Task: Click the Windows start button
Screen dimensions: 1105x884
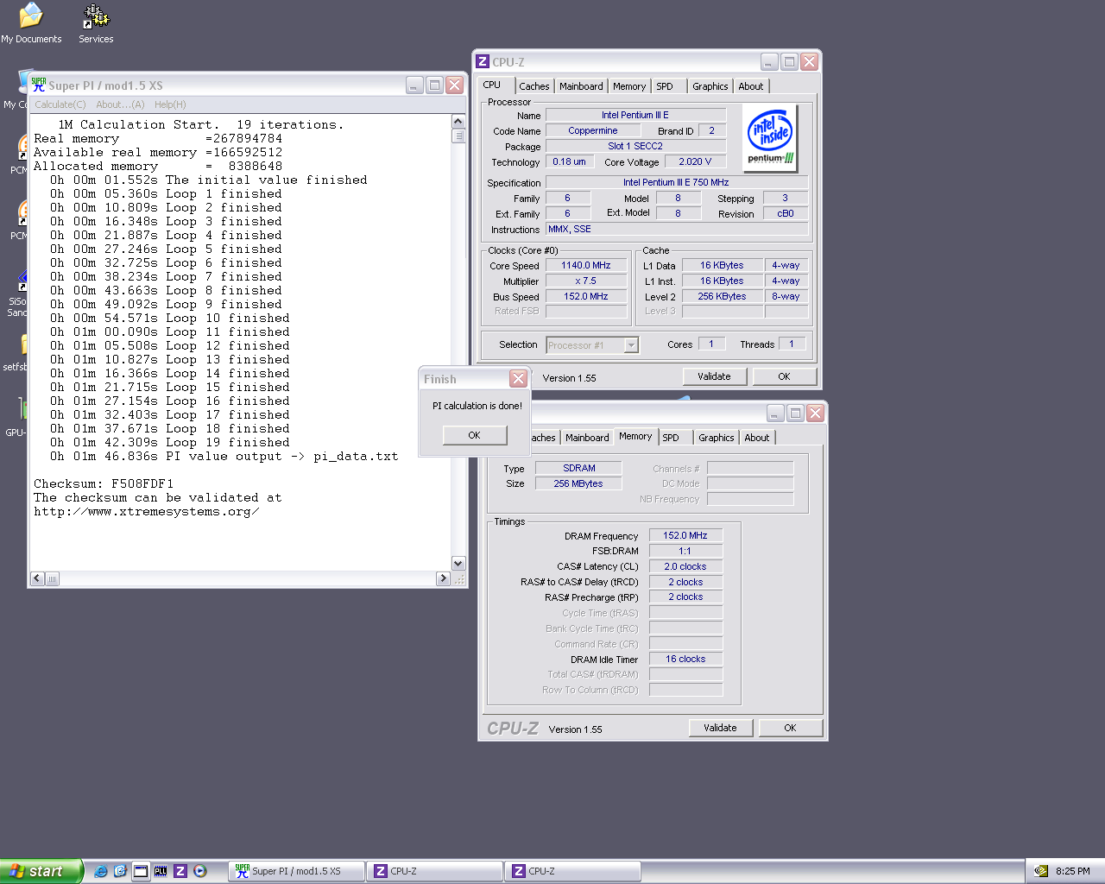Action: click(41, 871)
